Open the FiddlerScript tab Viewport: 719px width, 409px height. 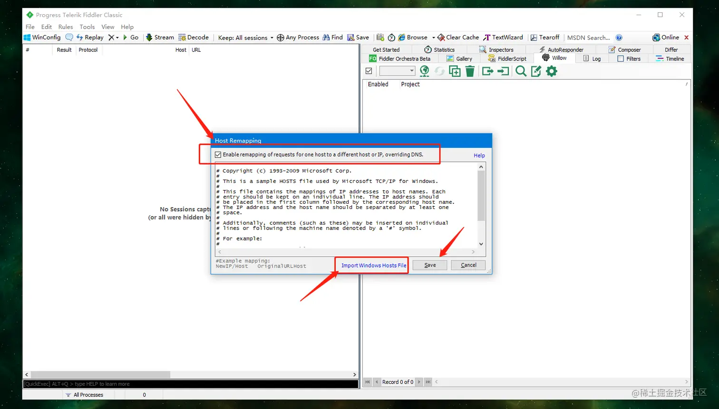[x=507, y=58]
